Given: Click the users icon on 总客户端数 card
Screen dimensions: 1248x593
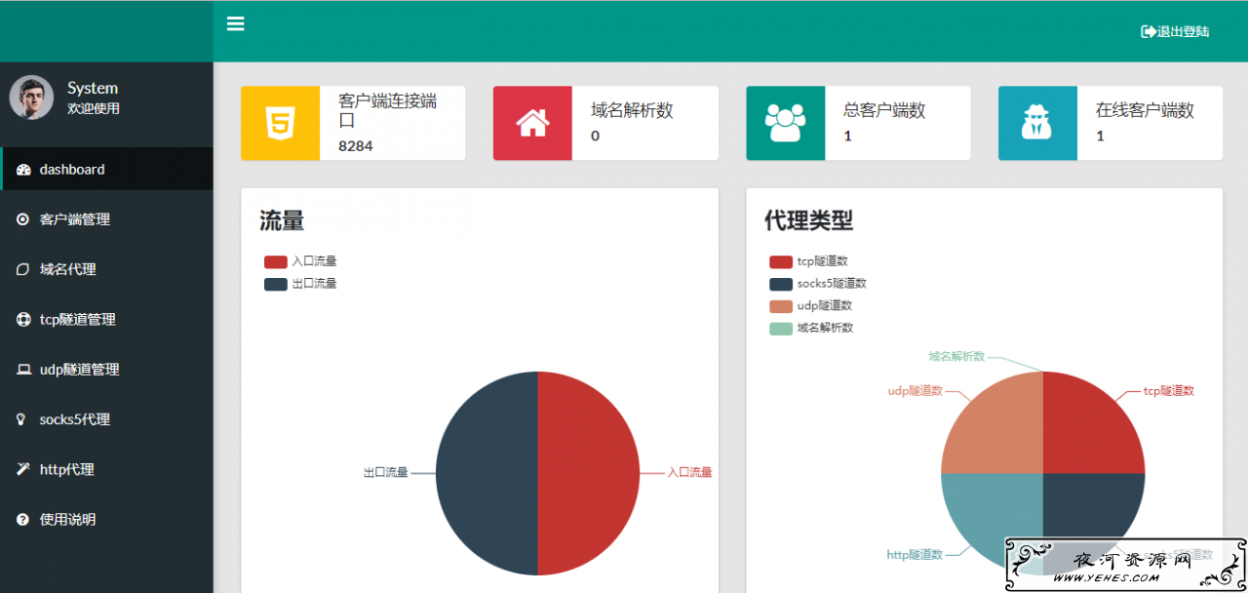Looking at the screenshot, I should tap(784, 123).
